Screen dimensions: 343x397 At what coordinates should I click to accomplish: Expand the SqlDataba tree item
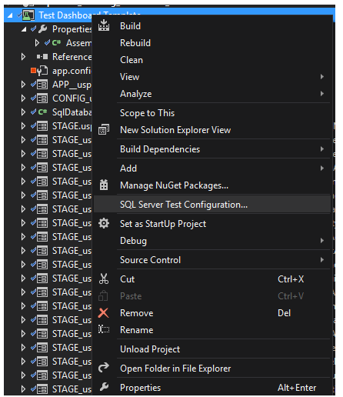(23, 112)
